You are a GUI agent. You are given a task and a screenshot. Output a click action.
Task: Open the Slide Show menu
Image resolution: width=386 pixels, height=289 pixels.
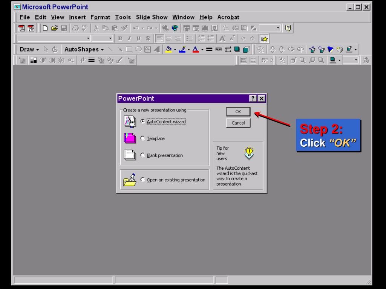(x=152, y=17)
